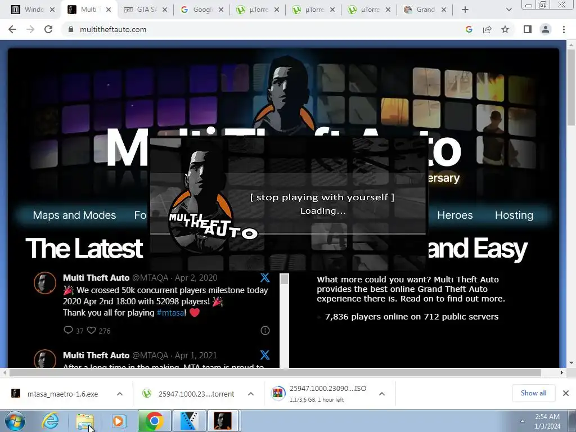This screenshot has width=576, height=432.
Task: Close the Google tab
Action: (220, 10)
